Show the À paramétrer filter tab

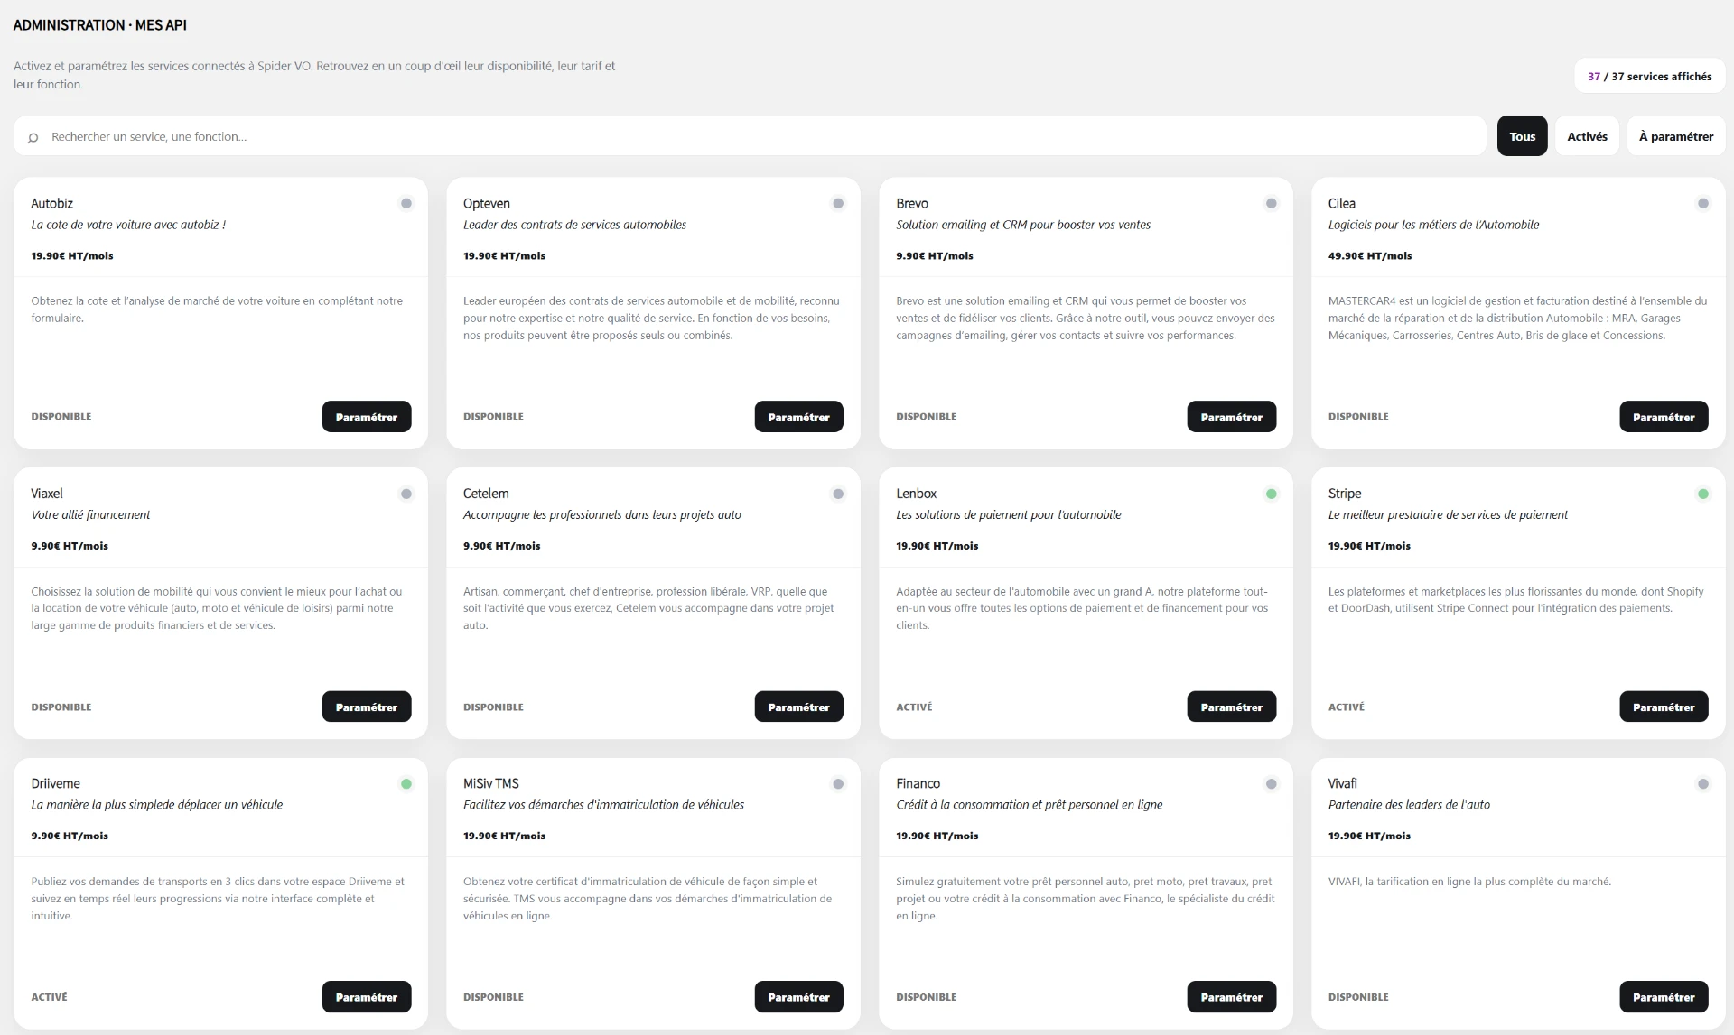(1675, 136)
